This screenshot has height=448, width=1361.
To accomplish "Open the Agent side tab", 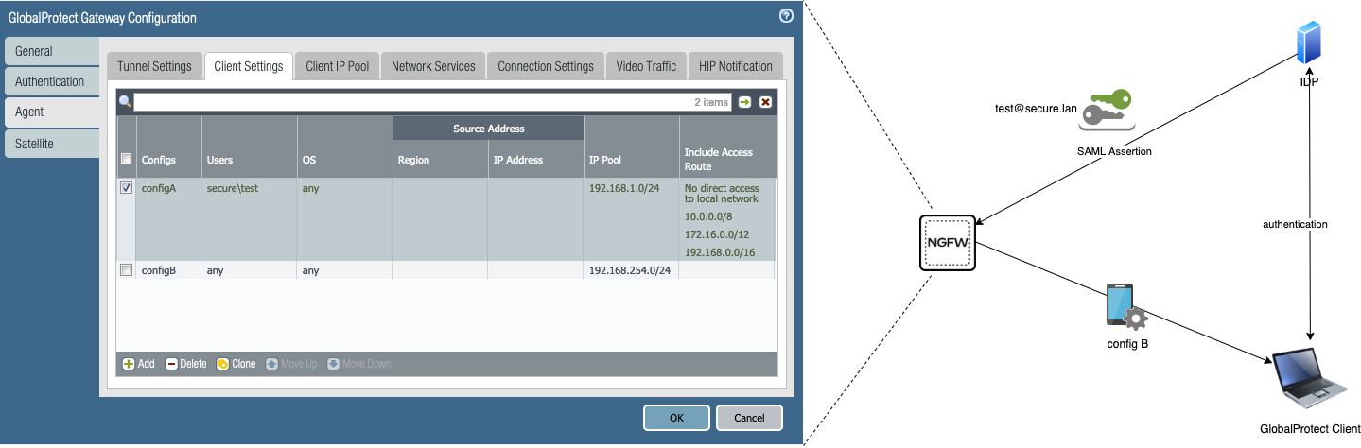I will 52,112.
